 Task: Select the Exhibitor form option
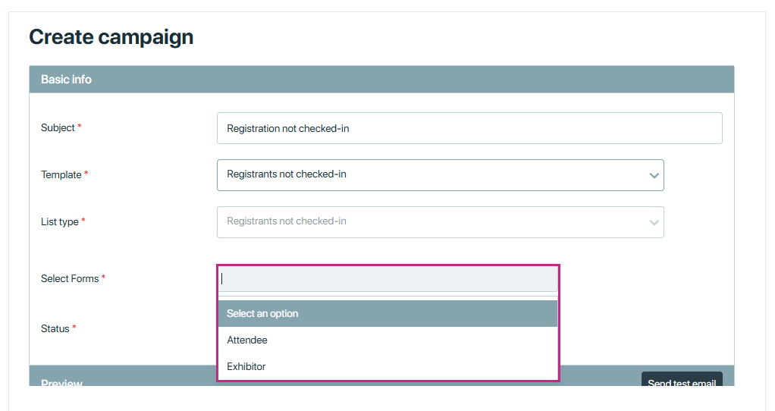tap(388, 366)
